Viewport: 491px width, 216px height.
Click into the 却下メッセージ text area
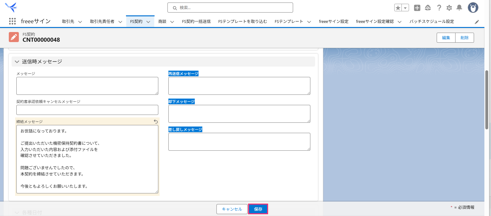pyautogui.click(x=239, y=114)
